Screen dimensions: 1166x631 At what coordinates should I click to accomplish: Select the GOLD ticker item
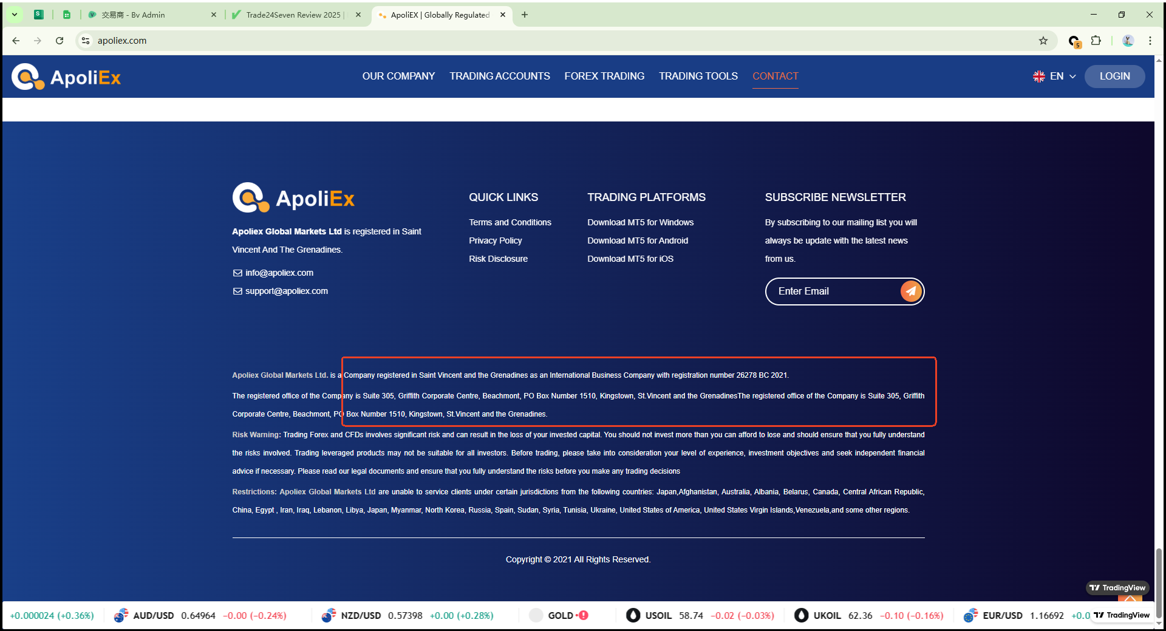559,615
